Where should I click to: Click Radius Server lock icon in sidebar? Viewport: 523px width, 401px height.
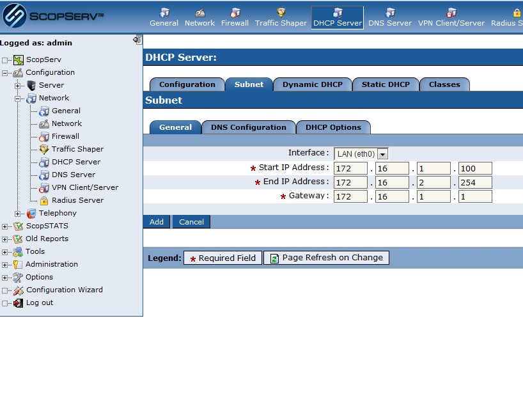[44, 201]
